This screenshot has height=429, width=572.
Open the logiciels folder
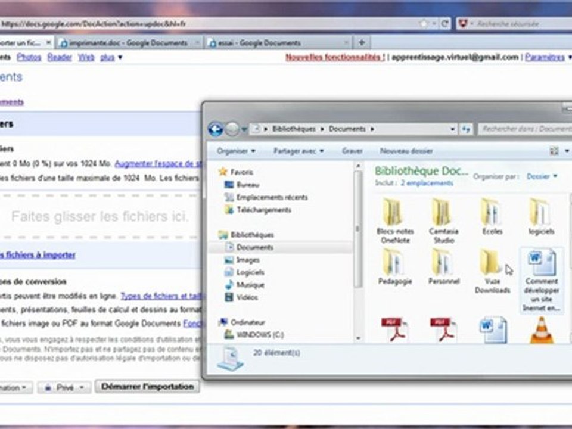pyautogui.click(x=541, y=217)
